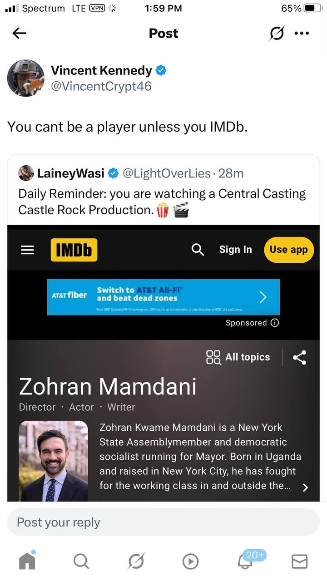The width and height of the screenshot is (327, 581).
Task: Tap the back arrow icon
Action: [19, 33]
